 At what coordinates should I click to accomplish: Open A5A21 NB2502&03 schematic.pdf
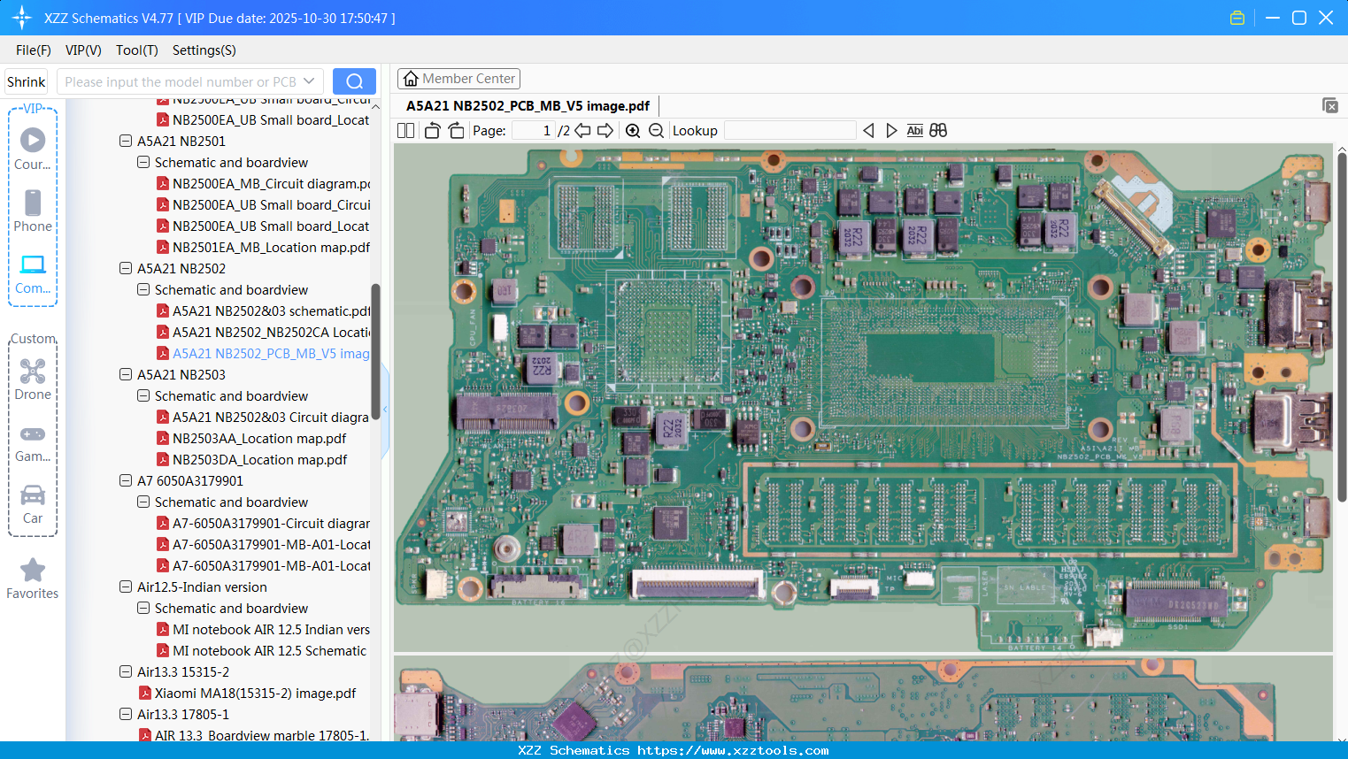coord(264,311)
